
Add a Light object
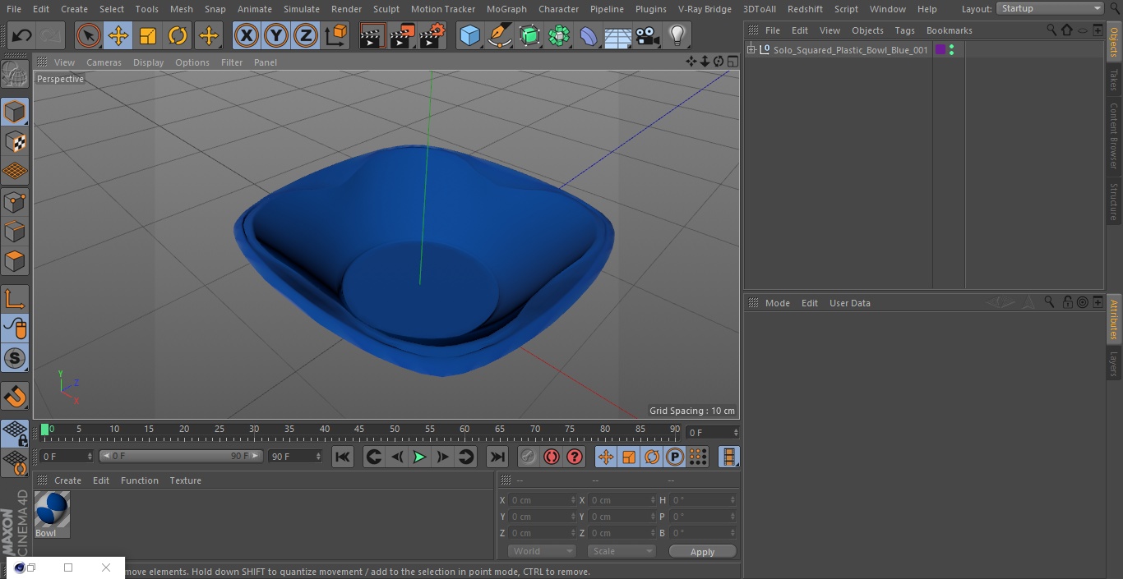click(x=677, y=35)
